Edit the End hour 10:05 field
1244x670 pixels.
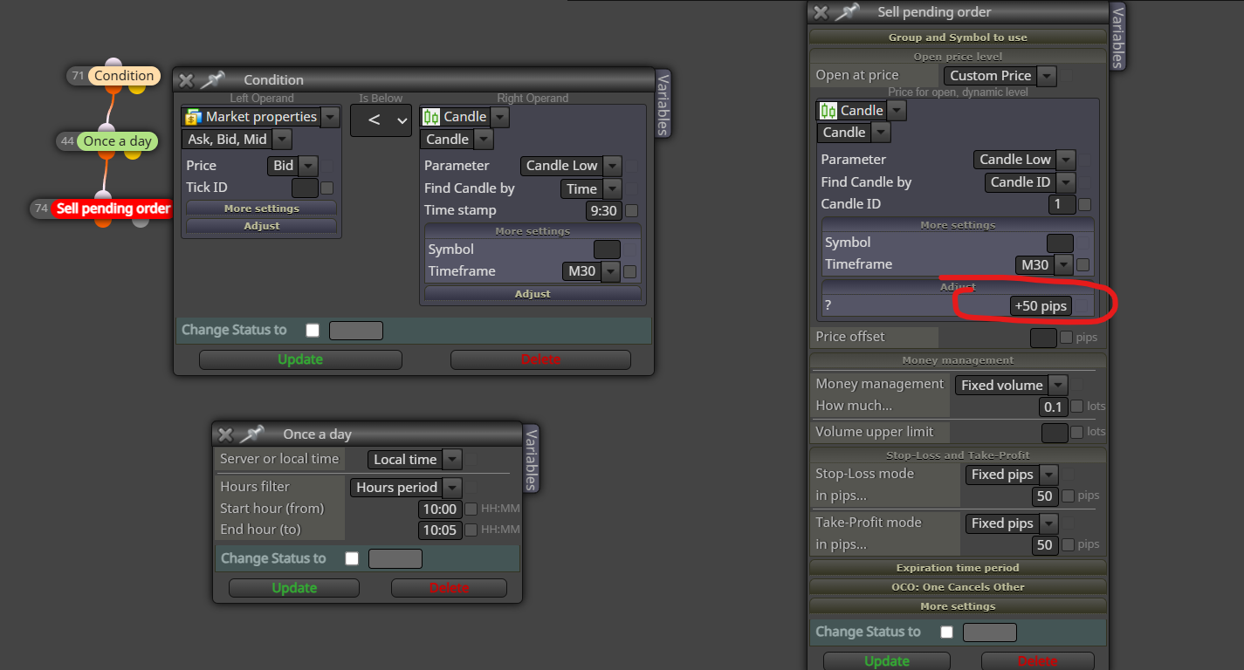(440, 530)
